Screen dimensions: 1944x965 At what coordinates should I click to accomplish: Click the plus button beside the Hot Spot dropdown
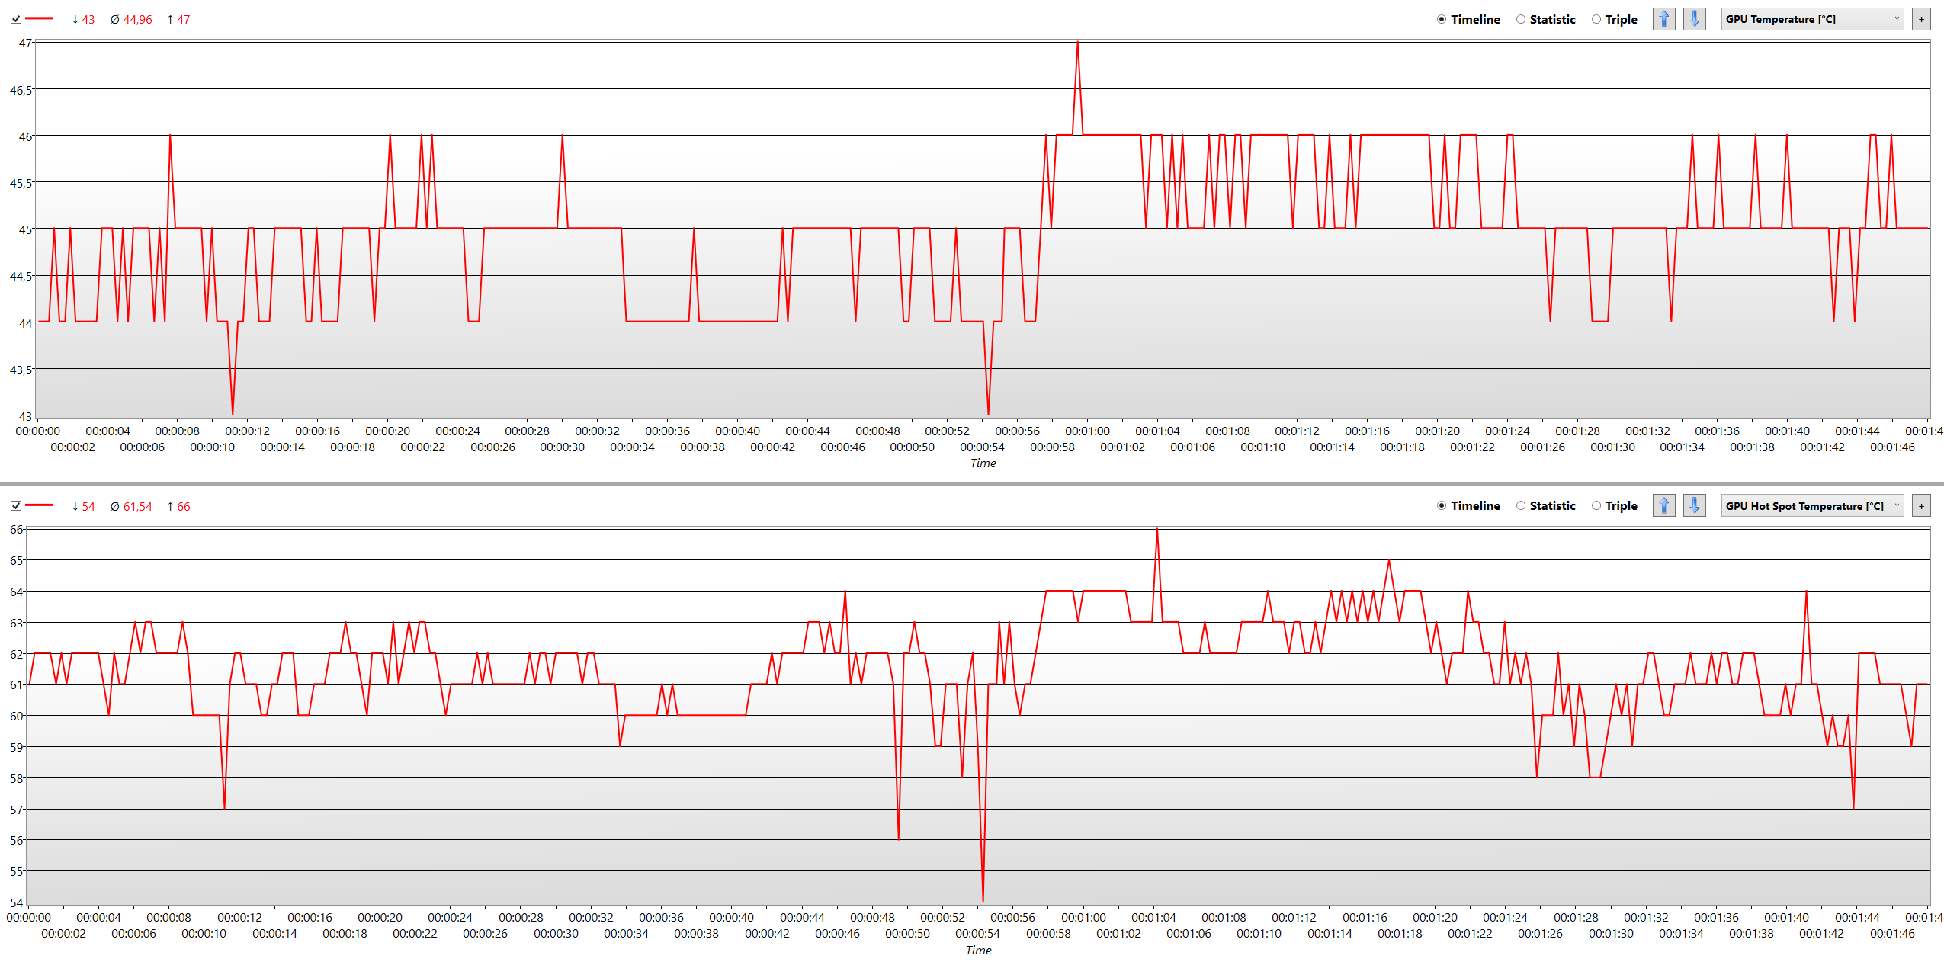[x=1921, y=506]
